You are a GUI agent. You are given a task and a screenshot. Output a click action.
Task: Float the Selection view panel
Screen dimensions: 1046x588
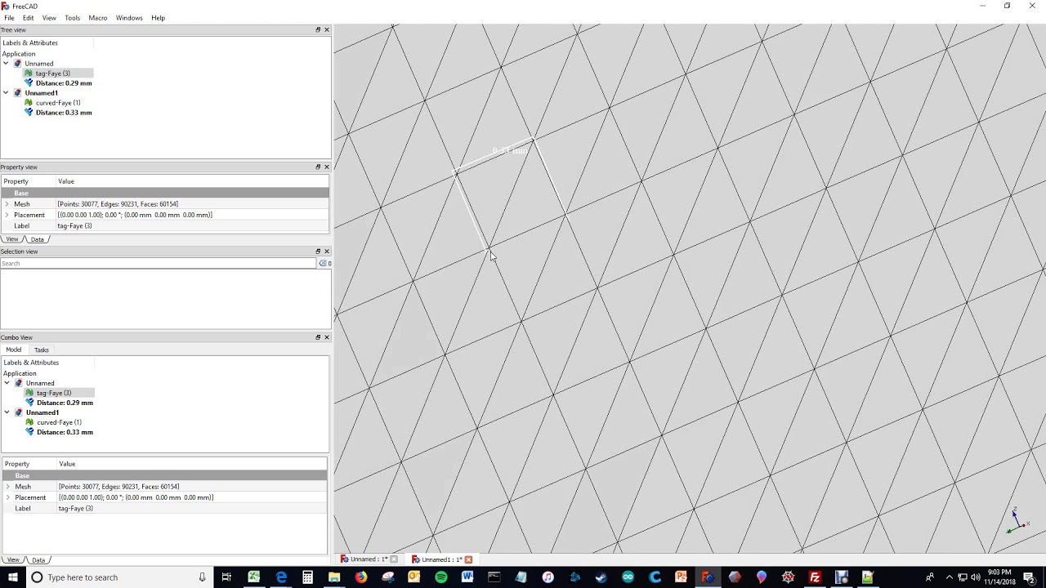point(319,252)
